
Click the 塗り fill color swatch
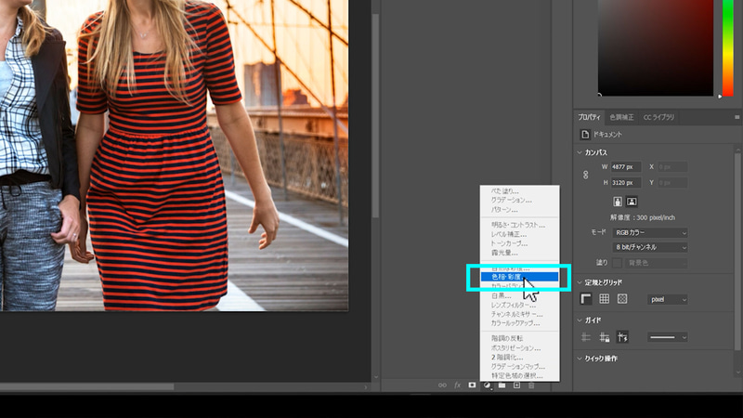(x=617, y=263)
